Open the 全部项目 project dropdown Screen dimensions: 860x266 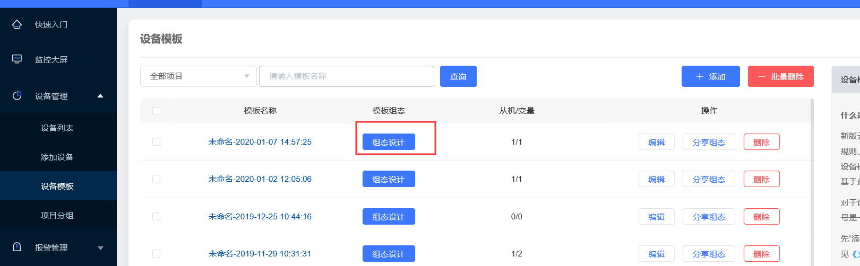[x=198, y=76]
